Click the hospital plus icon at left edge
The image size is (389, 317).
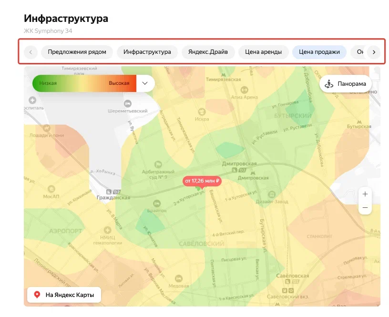click(32, 100)
